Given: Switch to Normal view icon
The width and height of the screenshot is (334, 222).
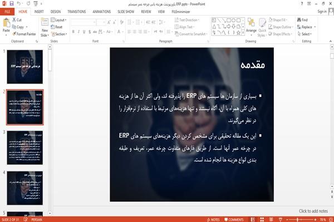Looking at the screenshot, I should (x=253, y=220).
